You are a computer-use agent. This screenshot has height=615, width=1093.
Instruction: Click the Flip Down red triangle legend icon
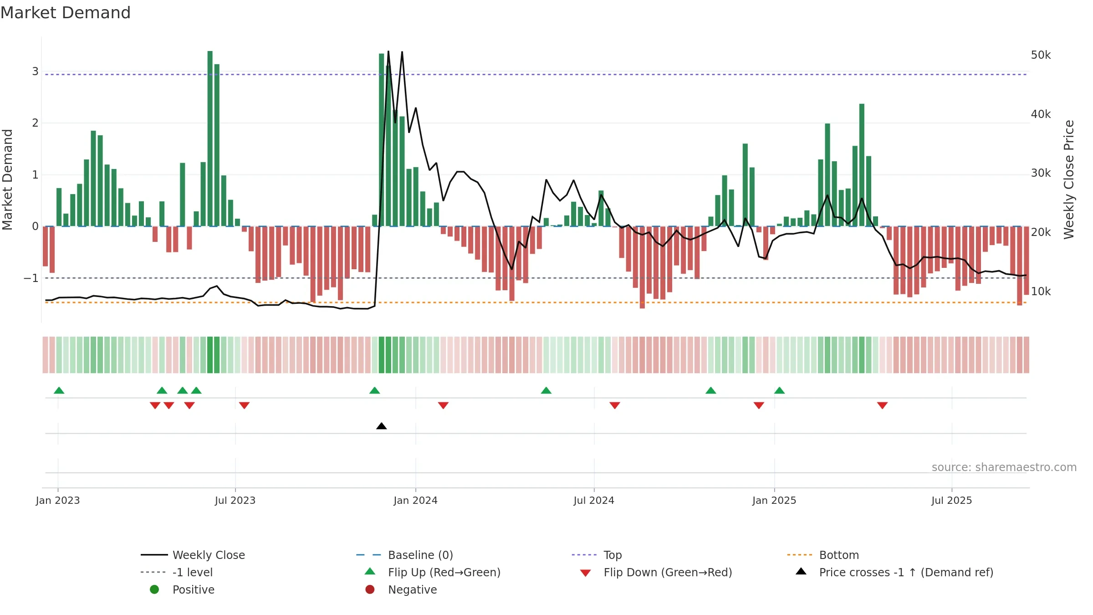click(586, 573)
